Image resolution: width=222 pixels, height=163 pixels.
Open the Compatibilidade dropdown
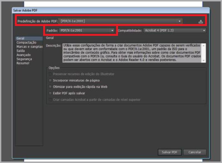(175, 31)
